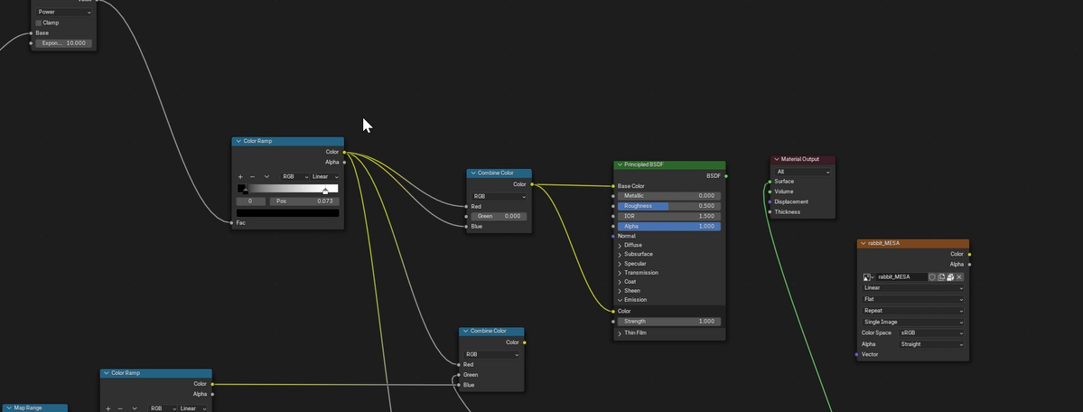Expand the Subsurface panel in Principled BSDF
This screenshot has height=412, width=1083.
[x=620, y=254]
